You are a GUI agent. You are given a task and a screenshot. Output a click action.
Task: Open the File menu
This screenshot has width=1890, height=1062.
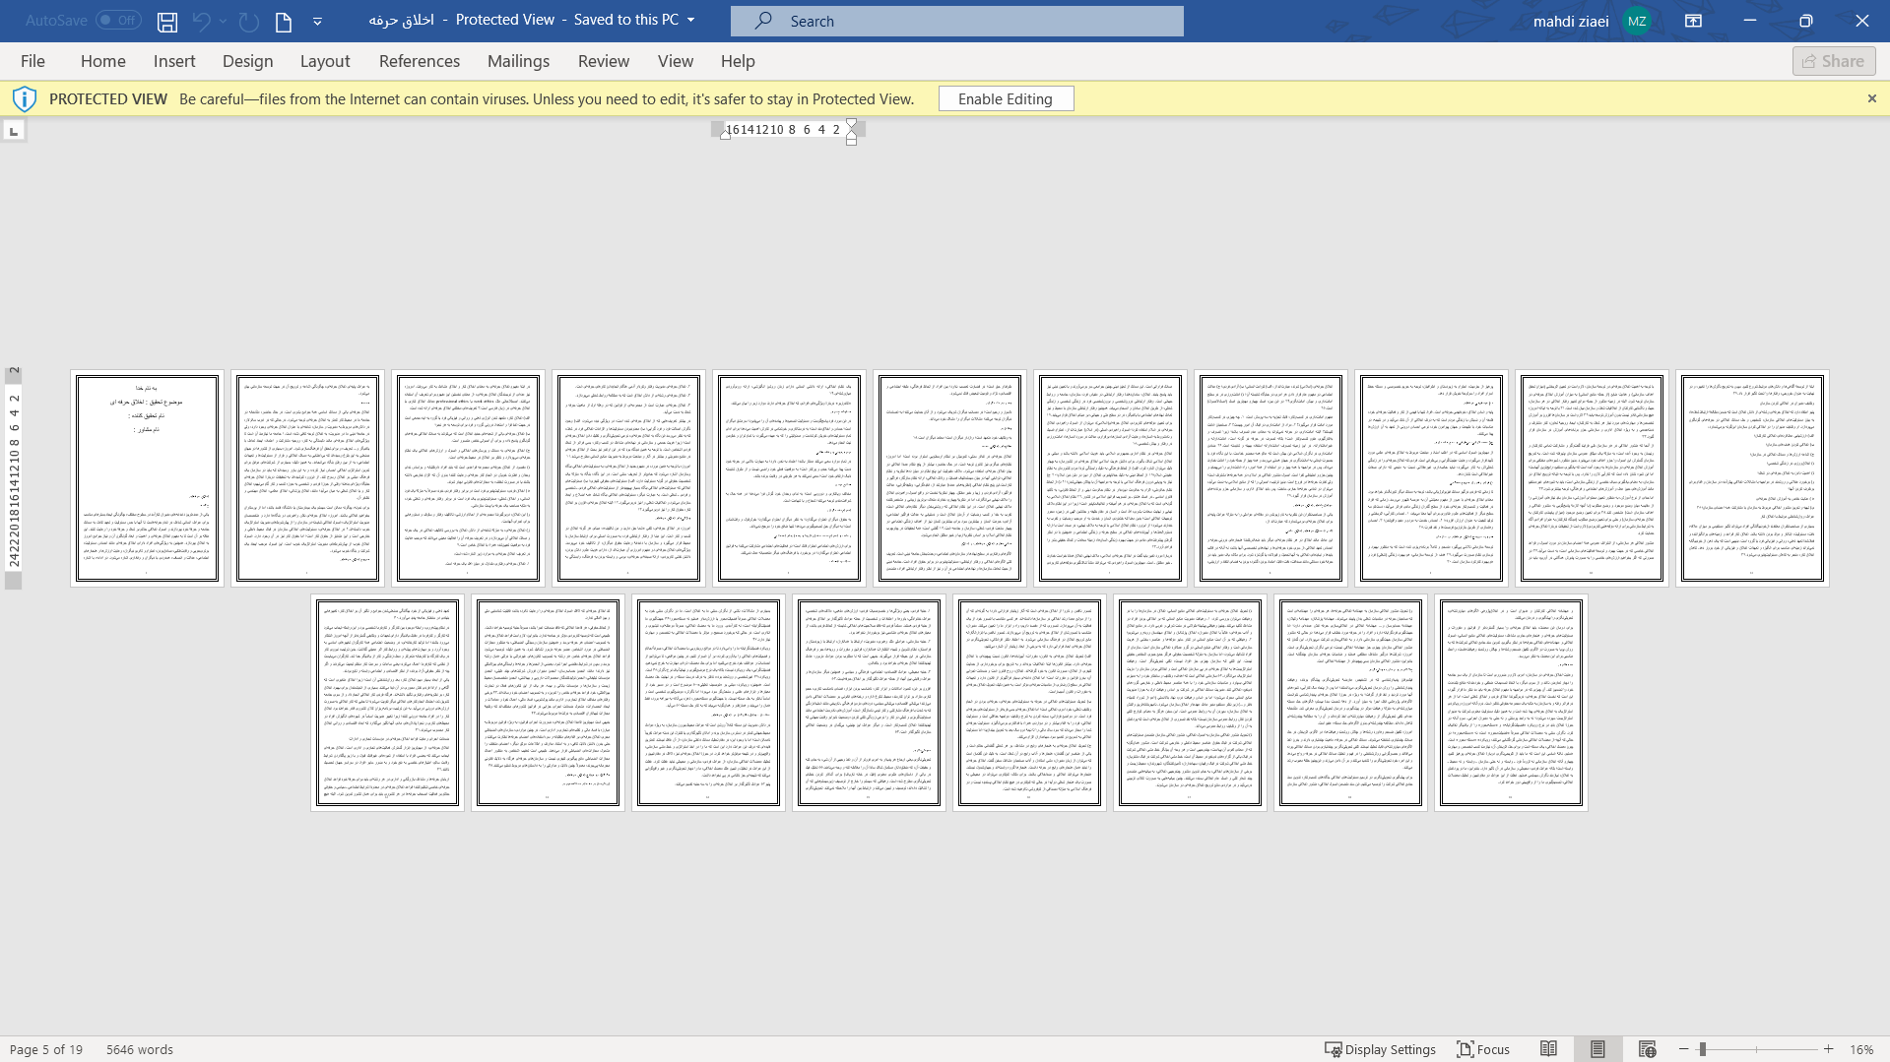pyautogui.click(x=33, y=61)
